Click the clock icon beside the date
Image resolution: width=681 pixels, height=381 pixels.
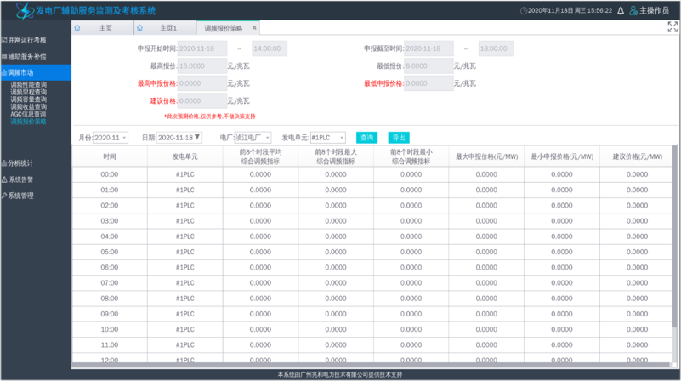(x=523, y=11)
